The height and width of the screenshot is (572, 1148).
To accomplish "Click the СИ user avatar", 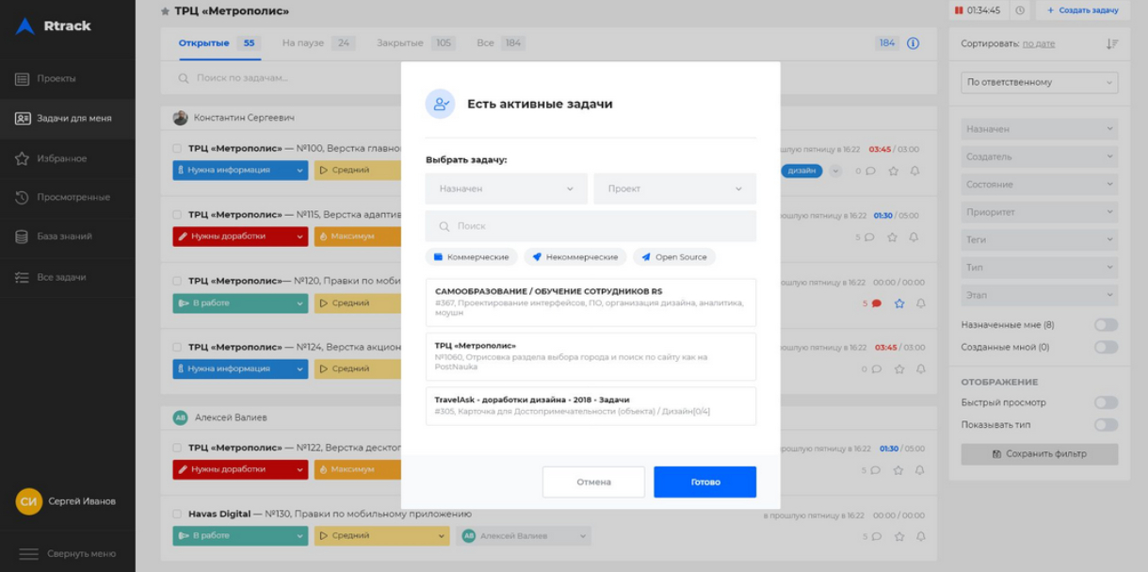I will [29, 501].
